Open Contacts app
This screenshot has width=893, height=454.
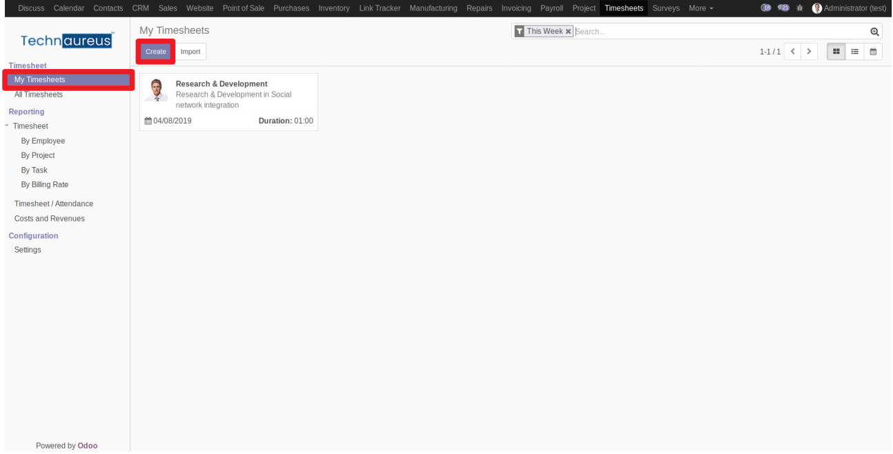[108, 8]
